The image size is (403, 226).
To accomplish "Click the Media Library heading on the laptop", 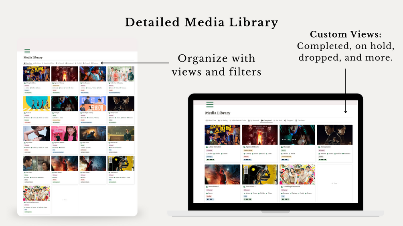I will tap(217, 113).
